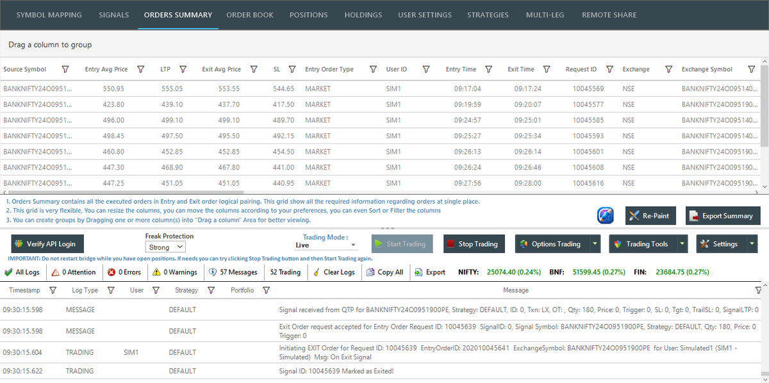This screenshot has height=383, width=769.
Task: Filter the Source Symbol column
Action: tap(65, 69)
